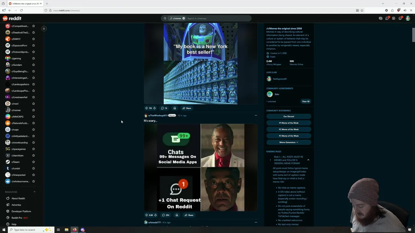Open File Explorer from taskbar
The width and height of the screenshot is (415, 233).
(x=66, y=230)
